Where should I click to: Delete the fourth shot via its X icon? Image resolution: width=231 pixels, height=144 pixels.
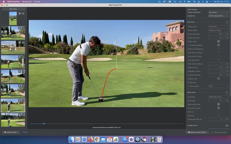pyautogui.click(x=23, y=57)
